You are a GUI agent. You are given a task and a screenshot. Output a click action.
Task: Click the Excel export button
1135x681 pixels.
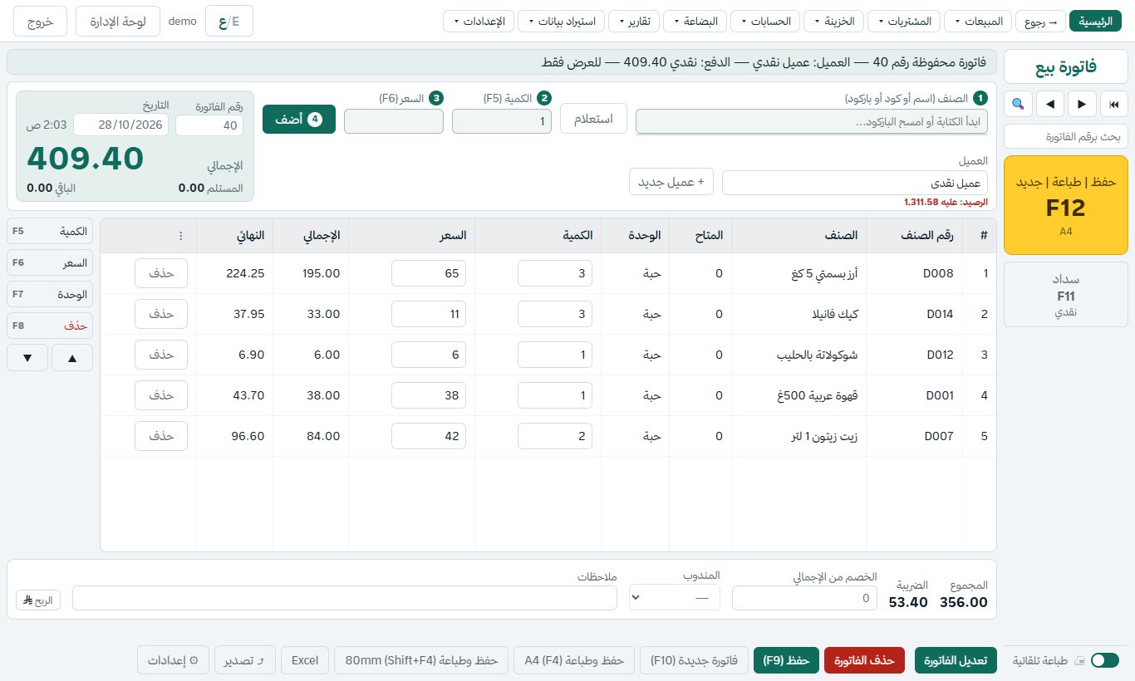[305, 660]
